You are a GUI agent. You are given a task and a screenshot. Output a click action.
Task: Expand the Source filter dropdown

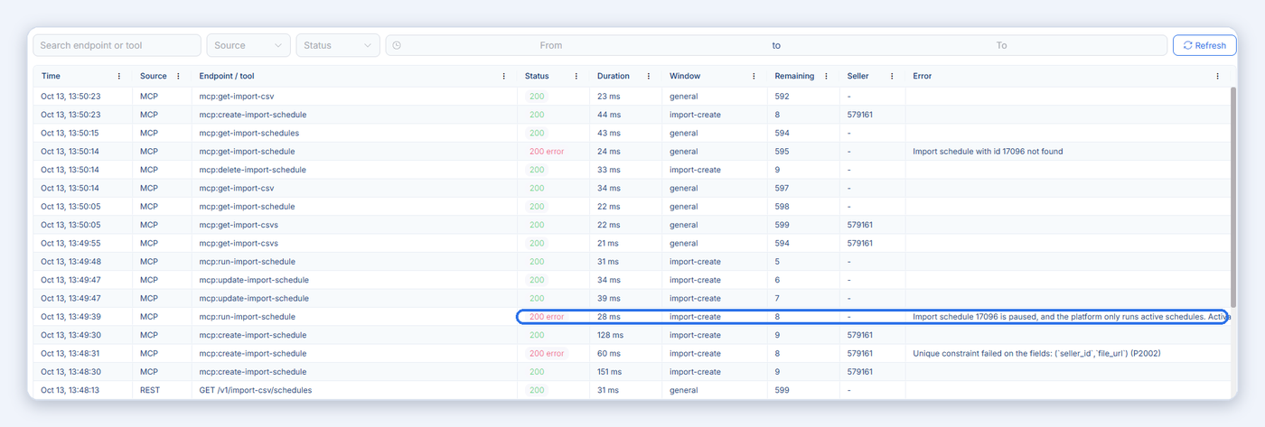click(x=248, y=45)
